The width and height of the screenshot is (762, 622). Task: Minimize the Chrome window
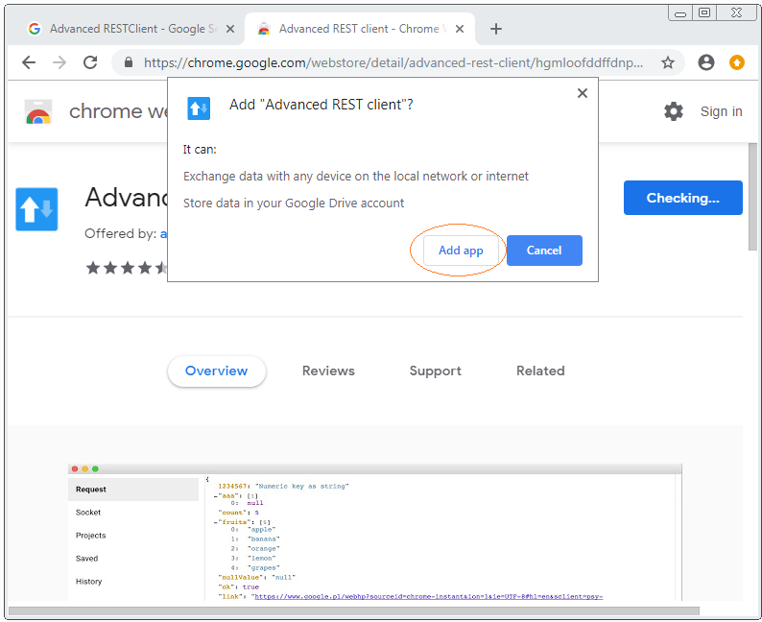click(680, 13)
